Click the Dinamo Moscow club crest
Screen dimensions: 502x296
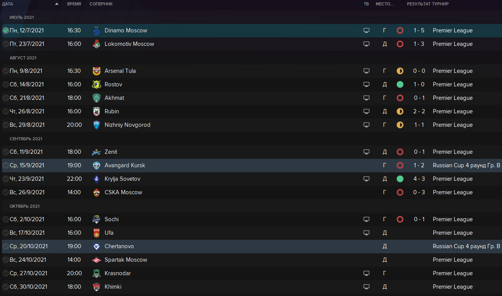coord(97,31)
